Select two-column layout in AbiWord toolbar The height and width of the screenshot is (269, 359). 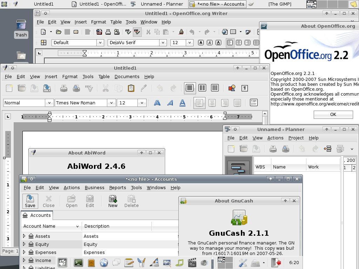coord(202,88)
